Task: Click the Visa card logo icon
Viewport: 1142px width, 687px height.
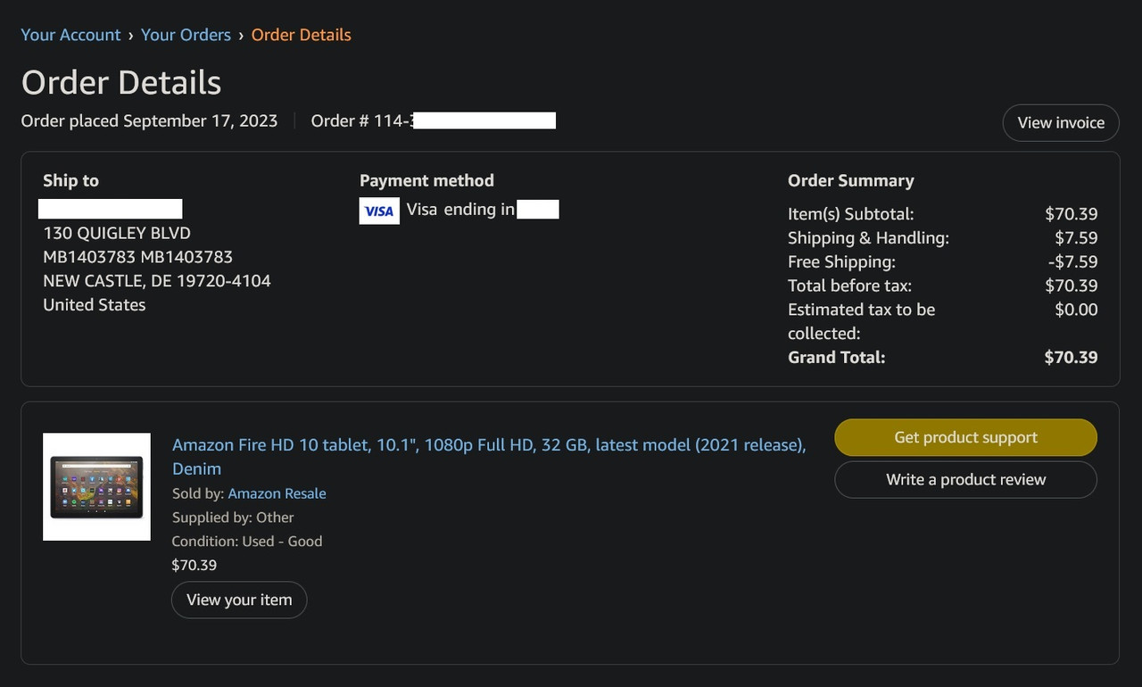Action: pos(379,211)
